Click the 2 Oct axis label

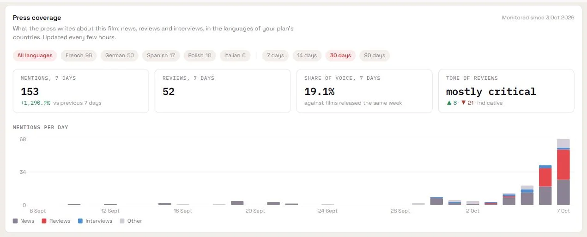472,211
